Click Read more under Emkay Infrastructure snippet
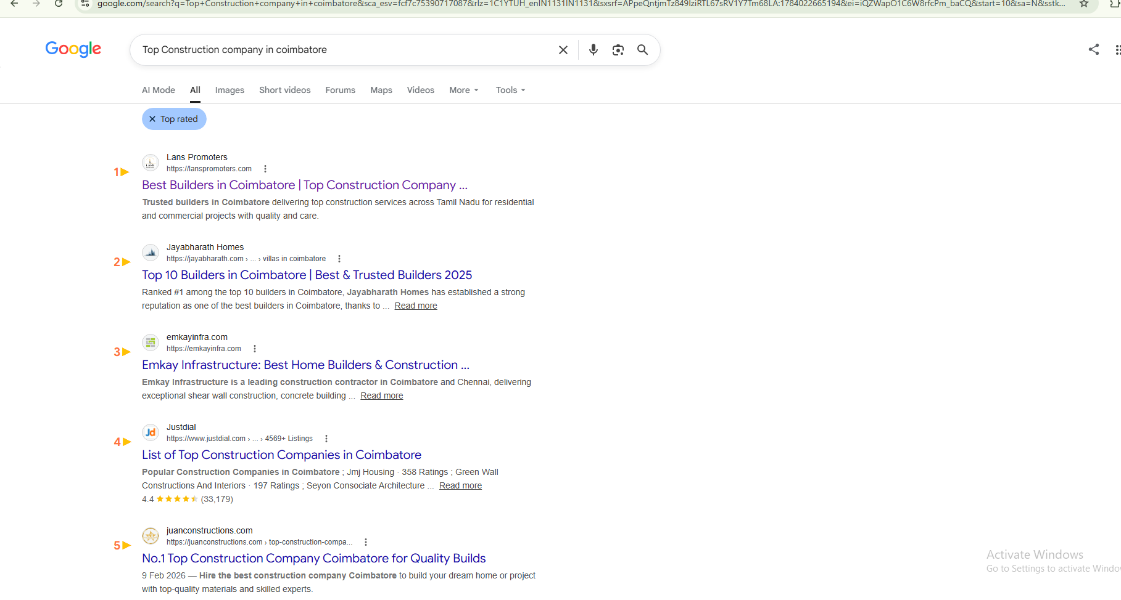Image resolution: width=1121 pixels, height=600 pixels. [x=382, y=395]
